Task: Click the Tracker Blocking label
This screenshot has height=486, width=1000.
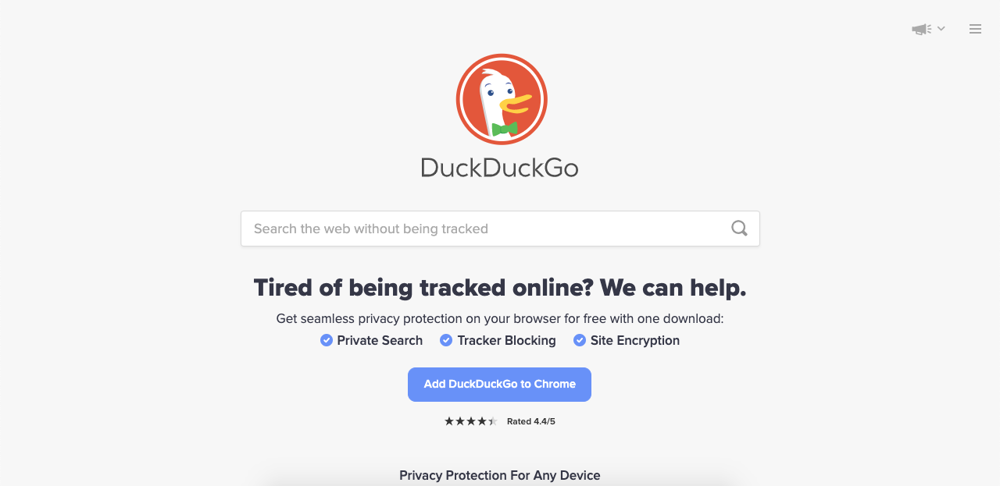Action: [x=506, y=340]
